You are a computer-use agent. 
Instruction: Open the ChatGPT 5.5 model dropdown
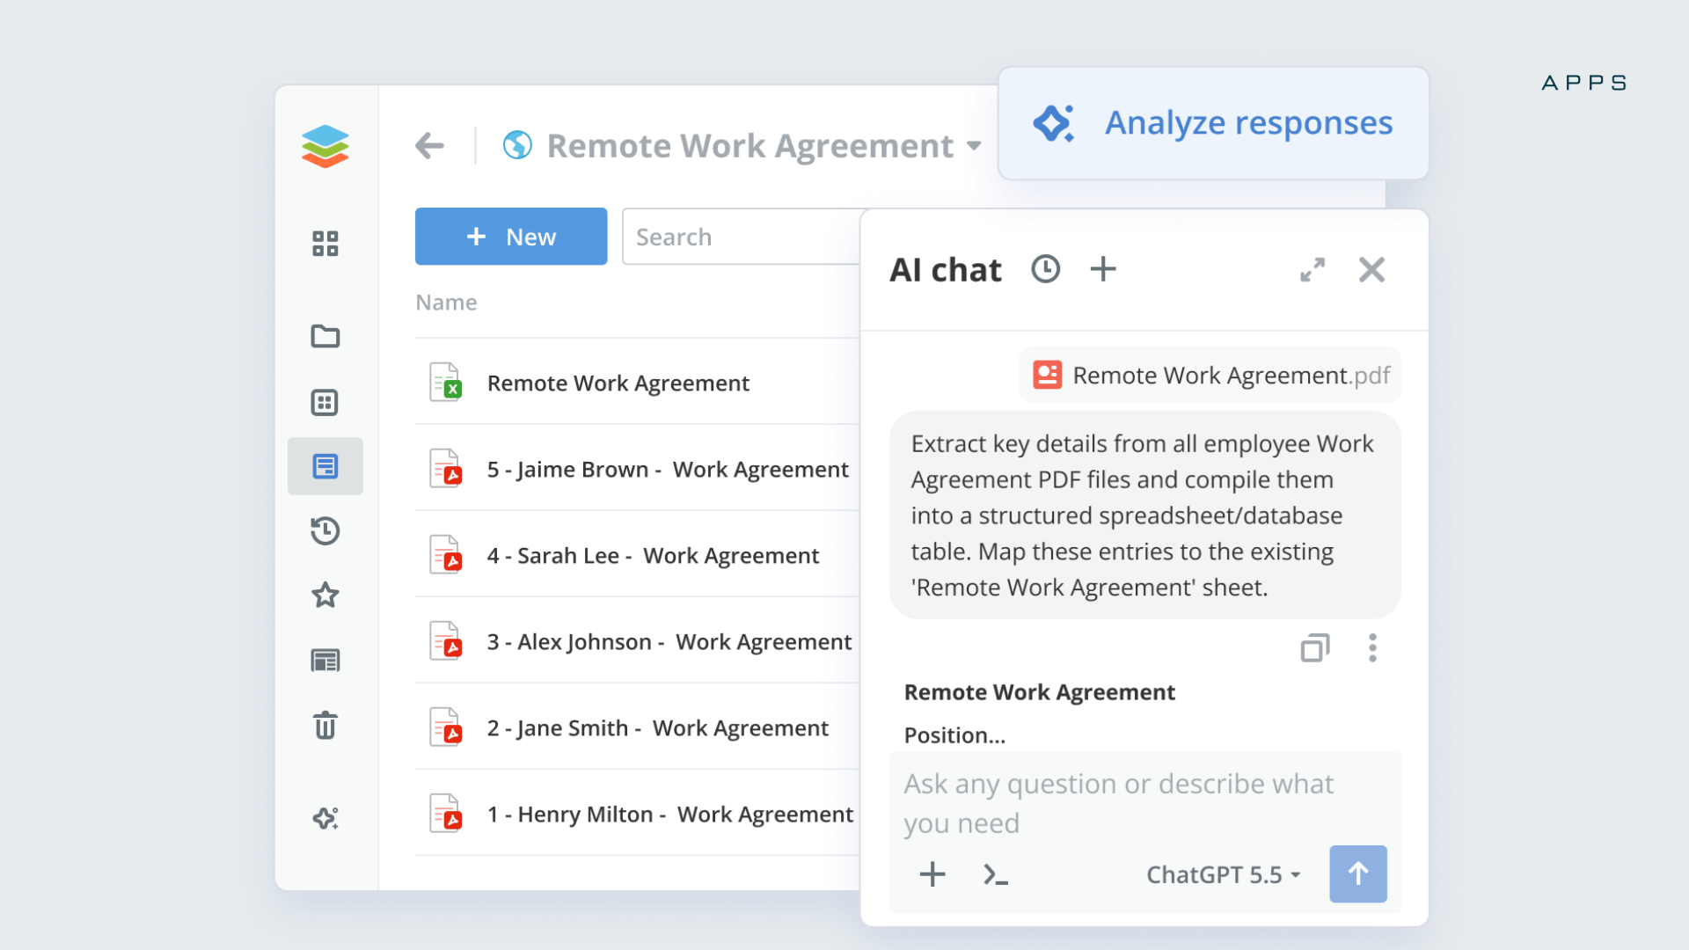[1224, 875]
